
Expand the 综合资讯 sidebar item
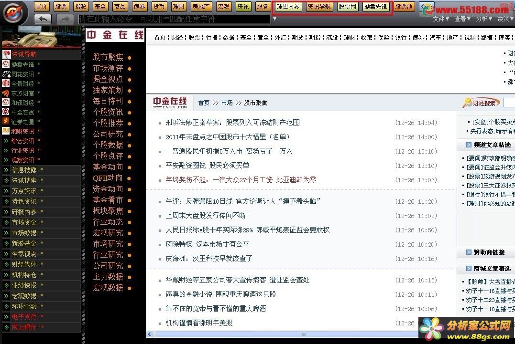(6, 141)
